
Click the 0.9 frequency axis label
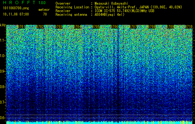point(3,71)
